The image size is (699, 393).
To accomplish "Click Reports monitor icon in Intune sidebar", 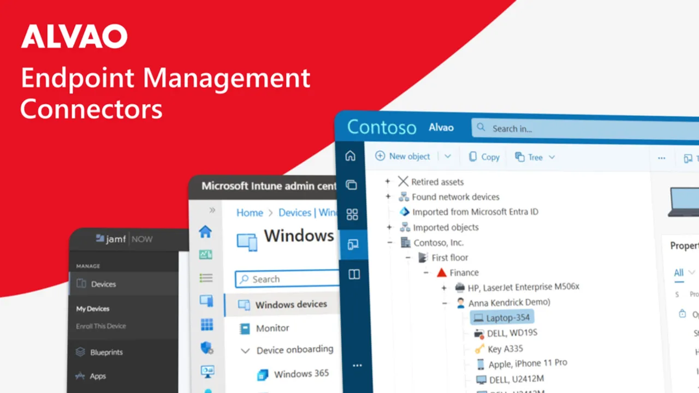I will click(208, 371).
